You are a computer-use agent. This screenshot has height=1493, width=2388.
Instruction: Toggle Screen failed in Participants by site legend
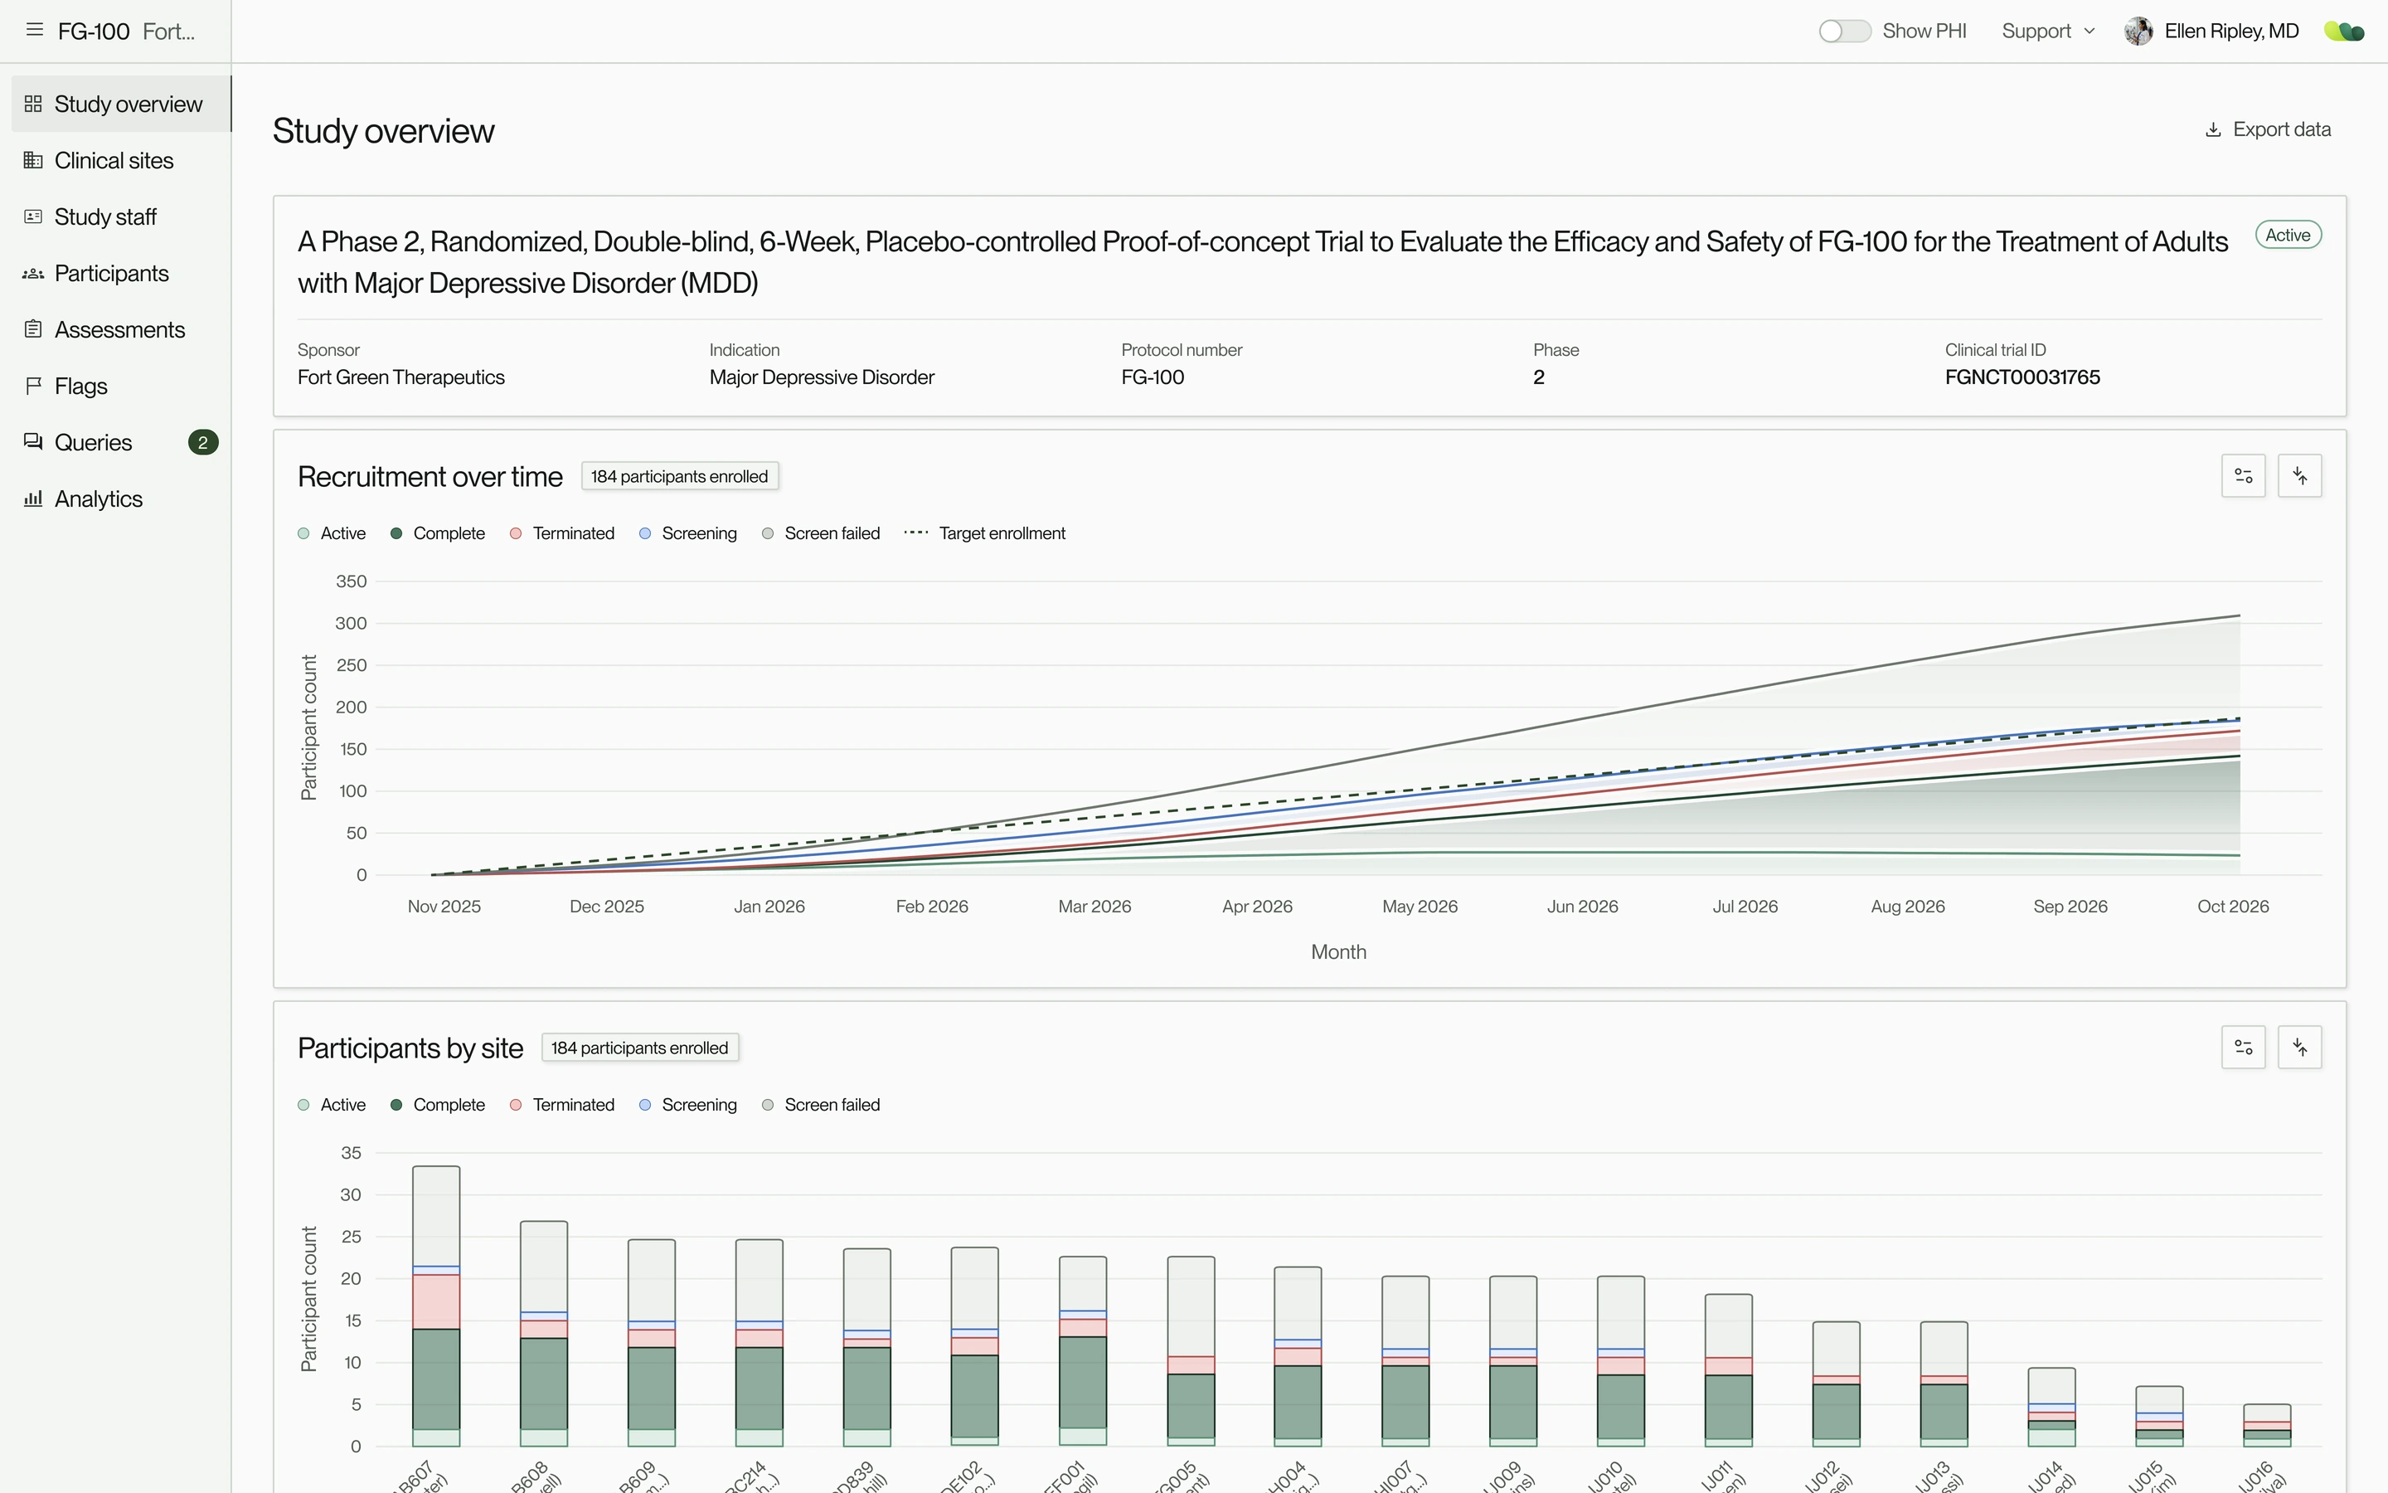point(821,1104)
